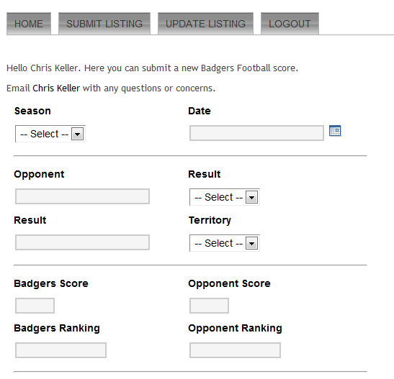Click the Result dropdown arrow button
Viewport: 394px width, 379px height.
252,197
